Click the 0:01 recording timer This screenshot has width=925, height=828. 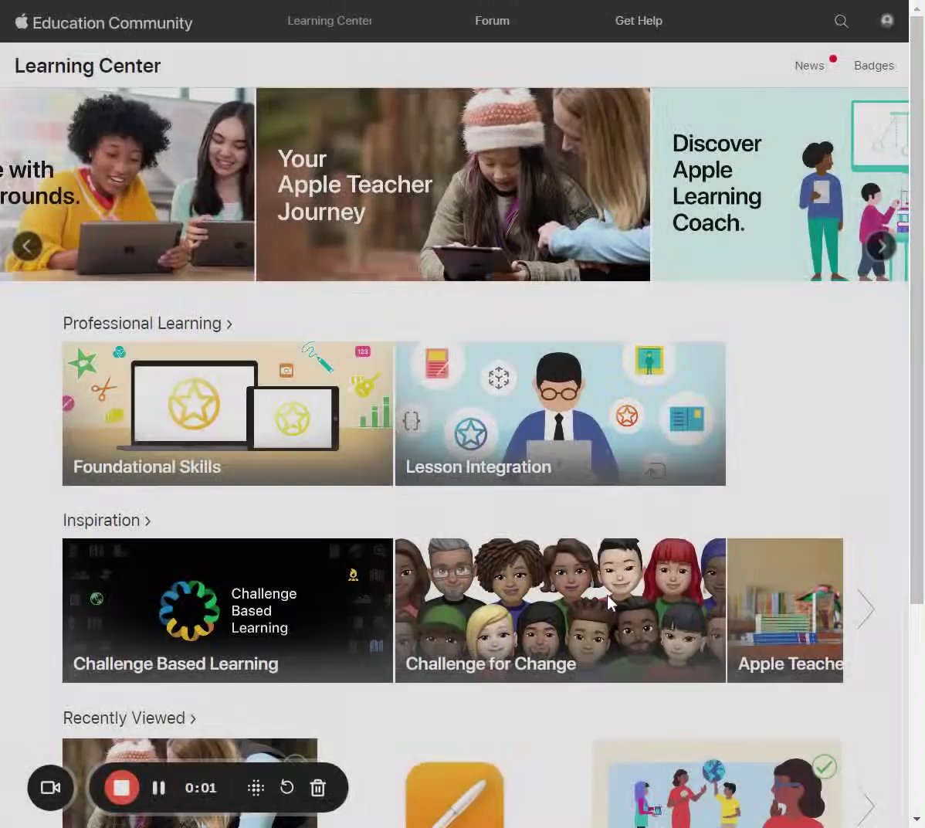[x=201, y=788]
